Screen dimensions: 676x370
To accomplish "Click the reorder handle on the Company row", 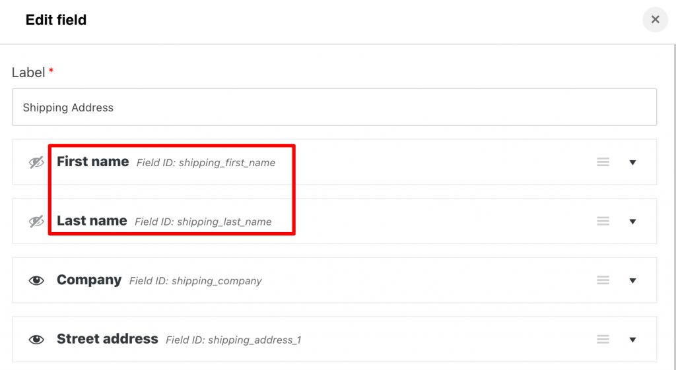I will (603, 280).
